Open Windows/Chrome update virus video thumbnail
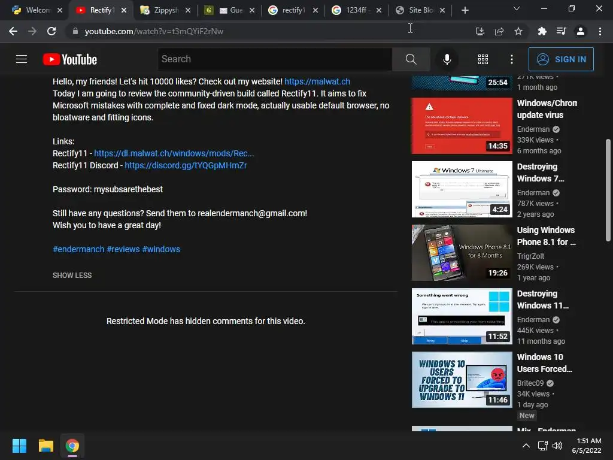The width and height of the screenshot is (613, 460). point(462,126)
